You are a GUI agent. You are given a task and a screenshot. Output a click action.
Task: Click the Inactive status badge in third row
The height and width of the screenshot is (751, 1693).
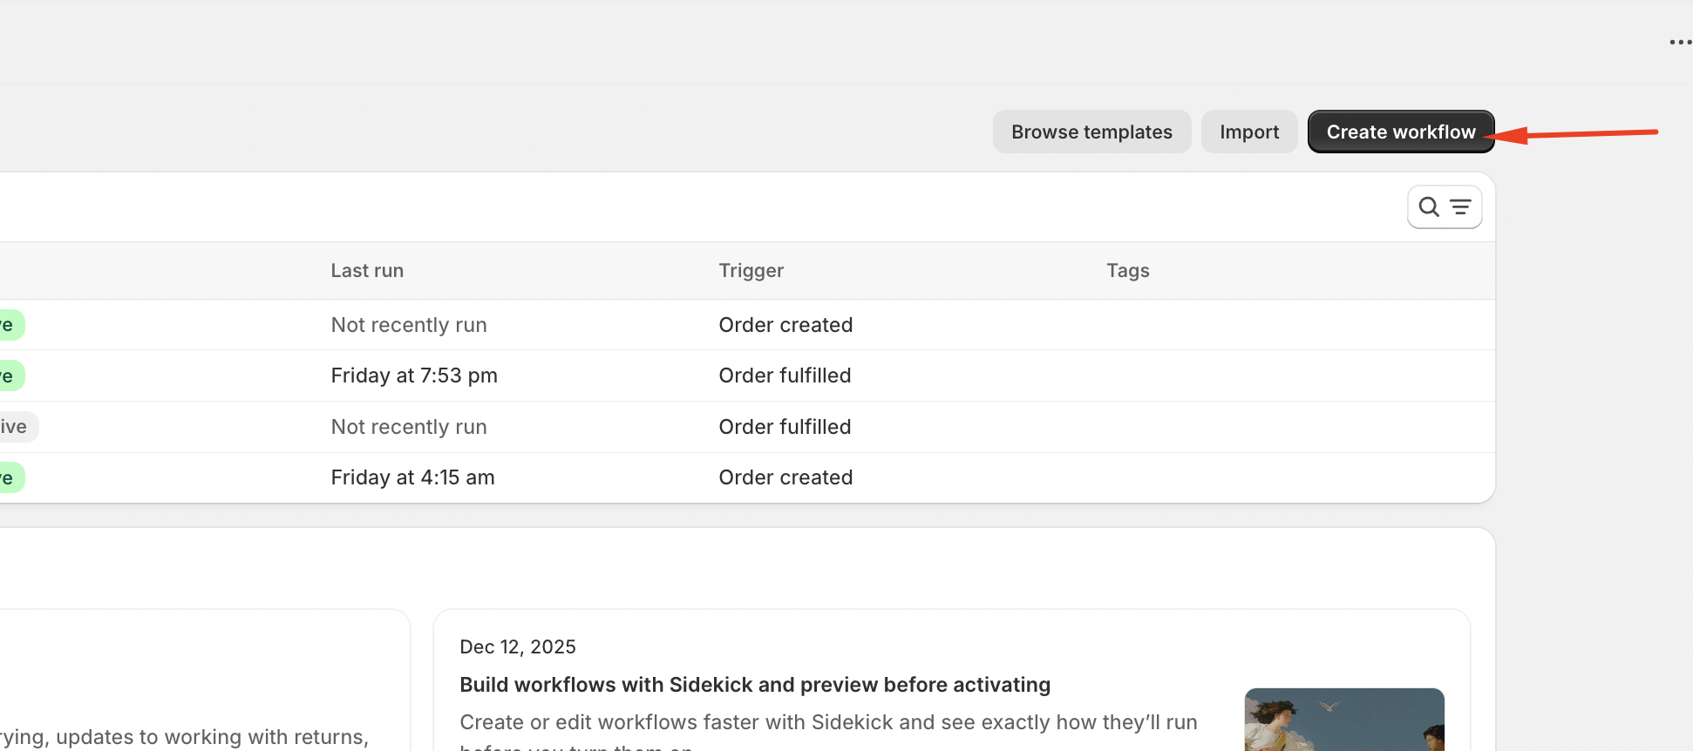[x=15, y=427]
